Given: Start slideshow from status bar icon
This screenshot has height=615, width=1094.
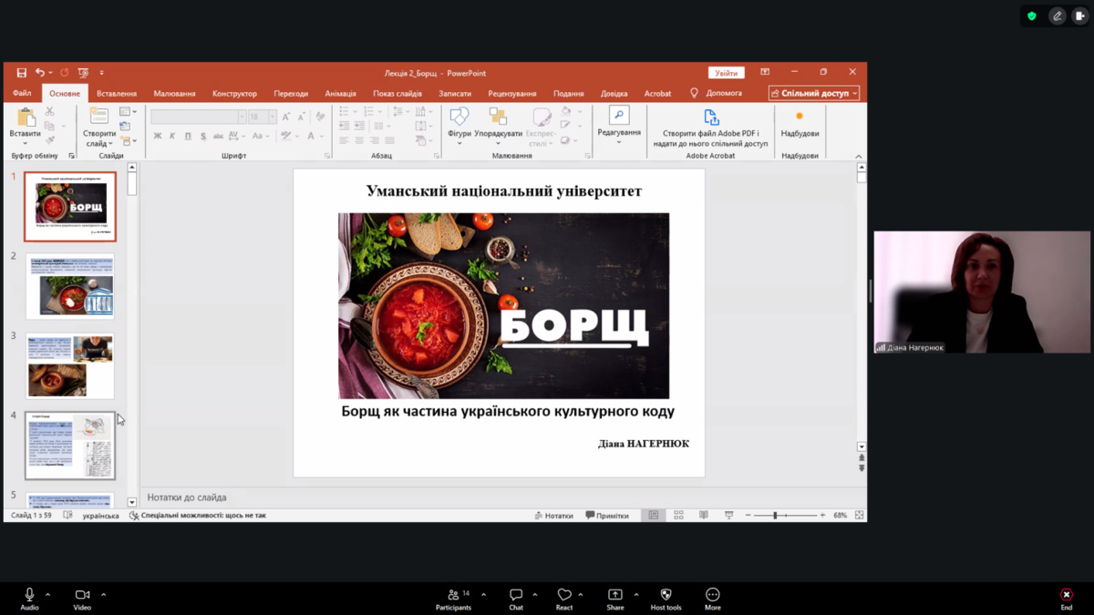Looking at the screenshot, I should pyautogui.click(x=728, y=516).
